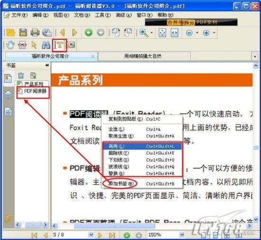Screen dimensions: 261x240
Task: Open dropdown arrow beside zoom in button
Action: click(x=214, y=32)
